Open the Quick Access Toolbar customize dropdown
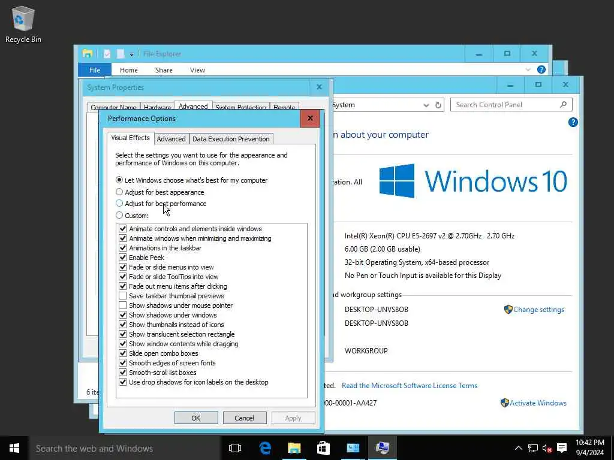This screenshot has width=614, height=460. tap(131, 55)
